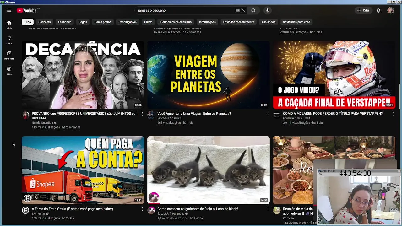402x226 pixels.
Task: Open title 'A Farsa do Frete Grátis'
Action: 72,209
